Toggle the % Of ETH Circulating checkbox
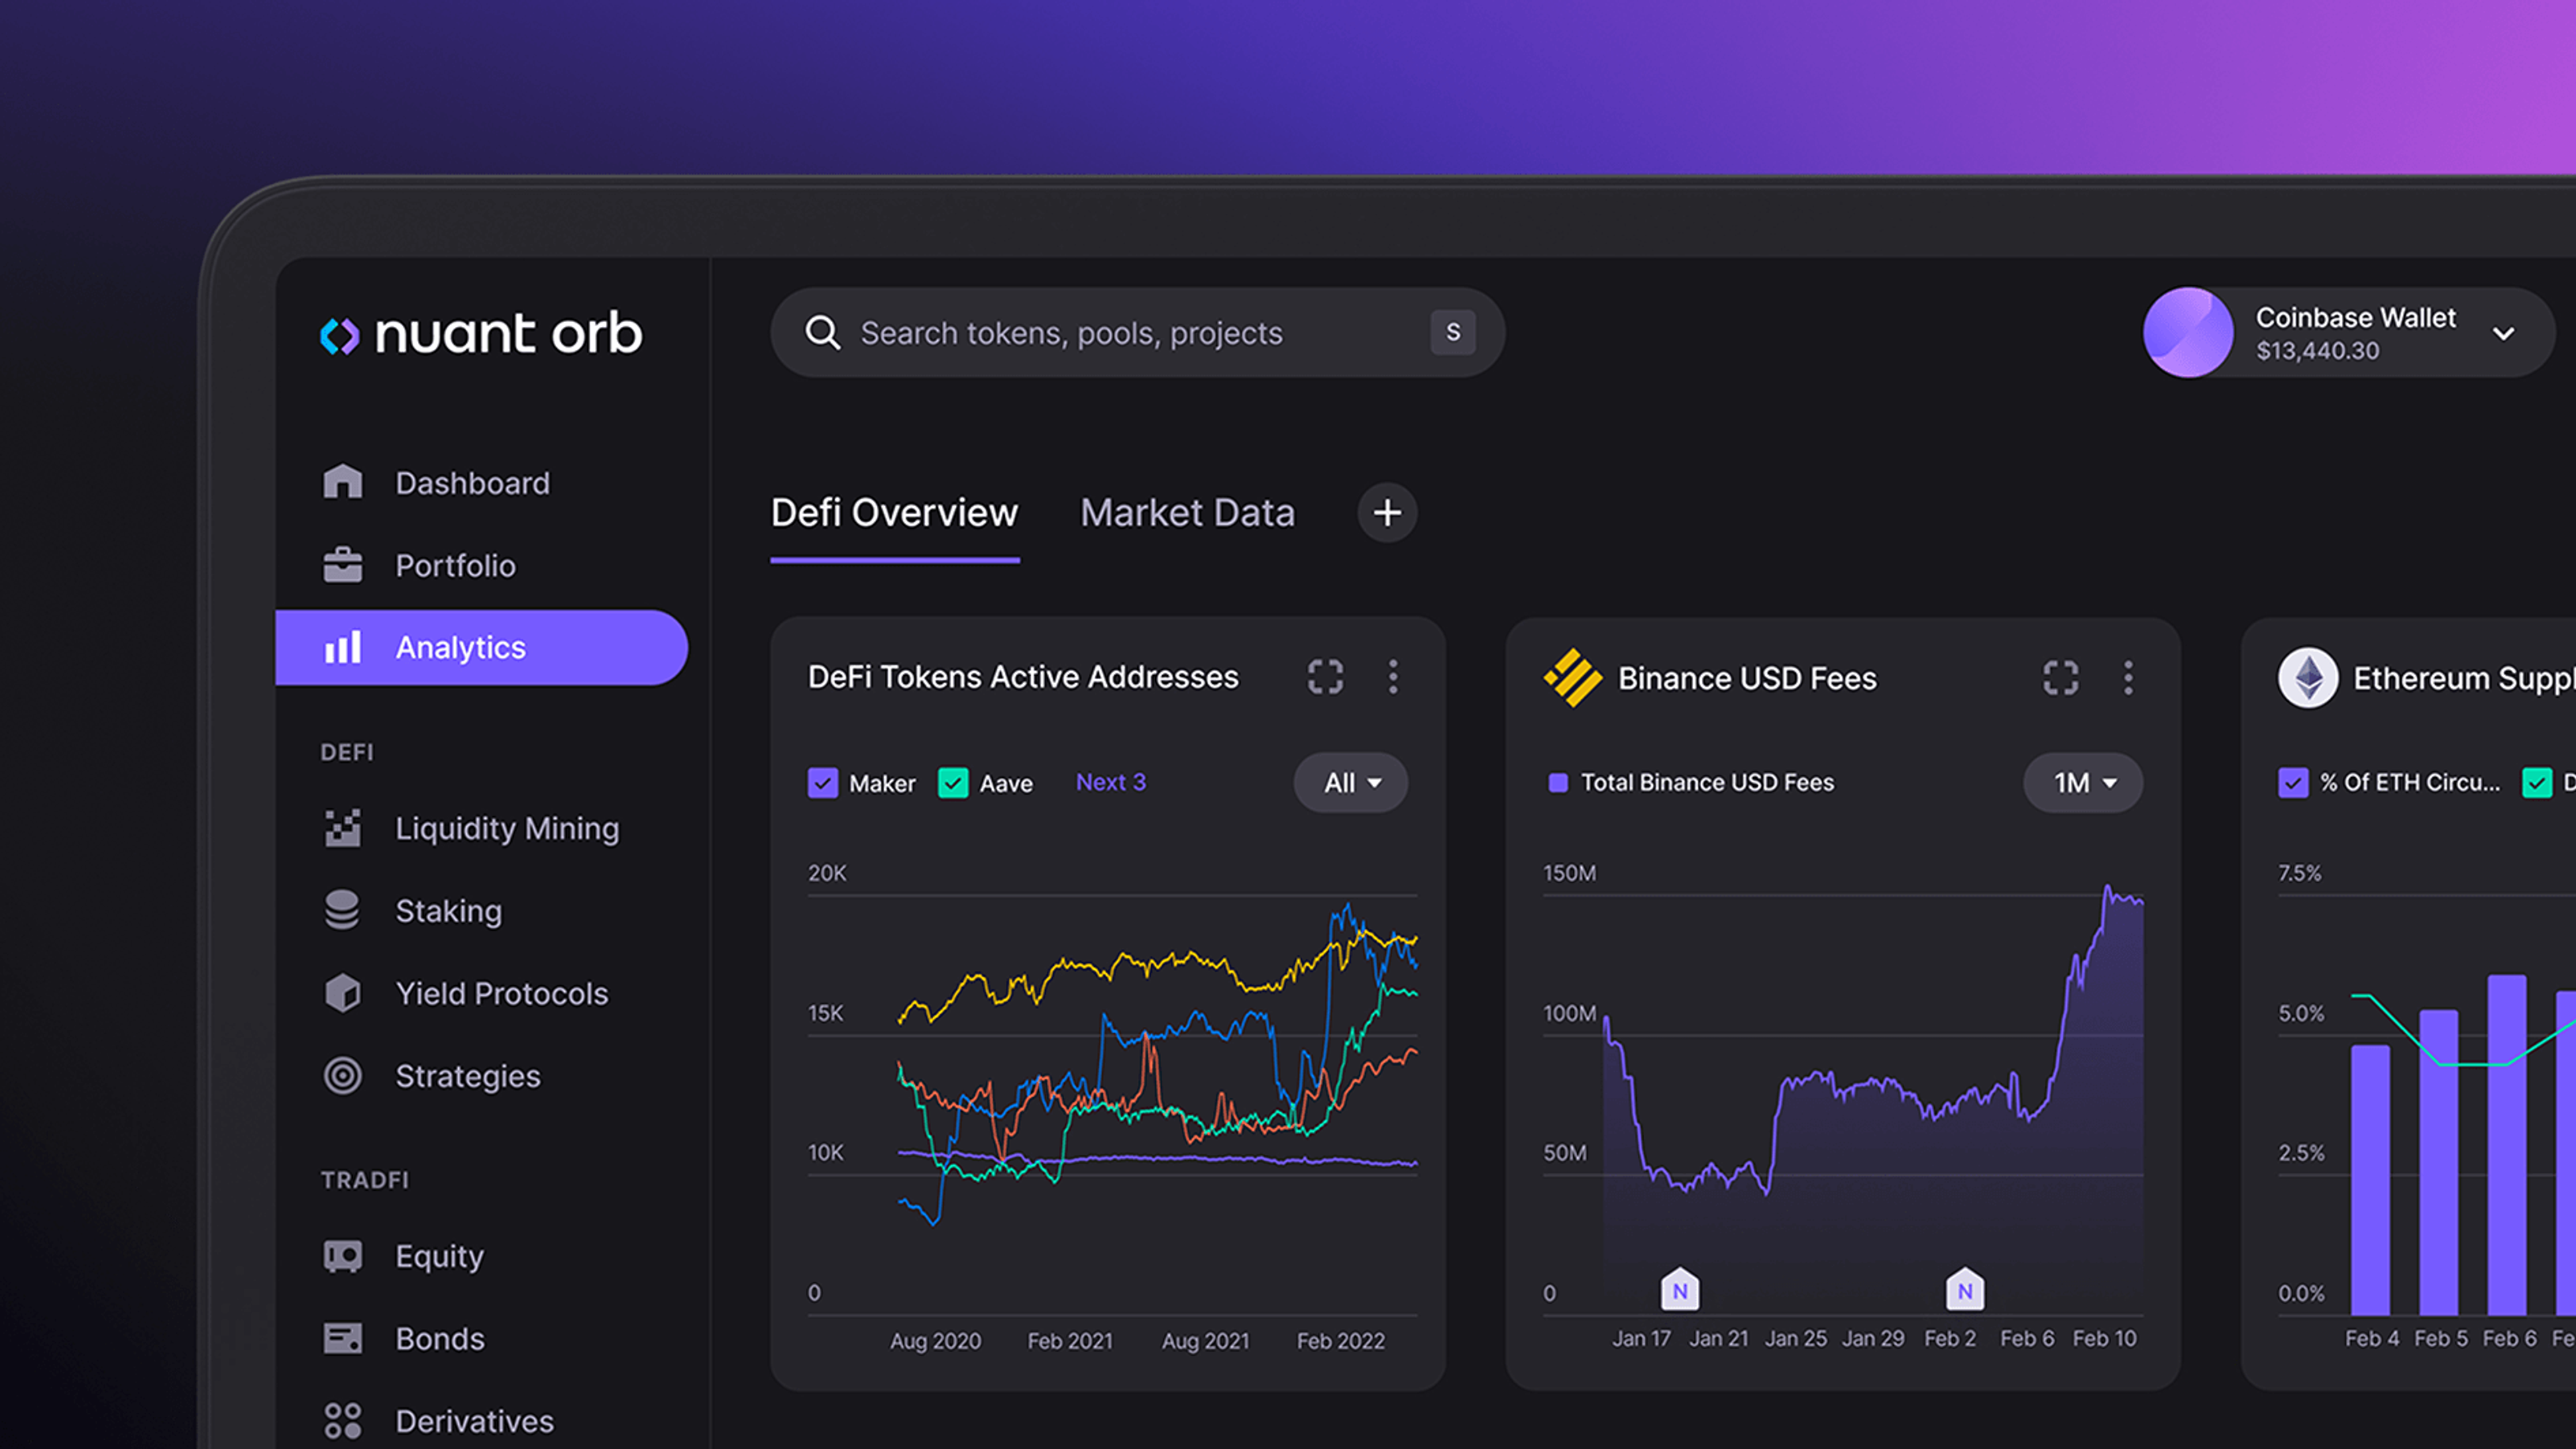Viewport: 2576px width, 1449px height. (2294, 783)
